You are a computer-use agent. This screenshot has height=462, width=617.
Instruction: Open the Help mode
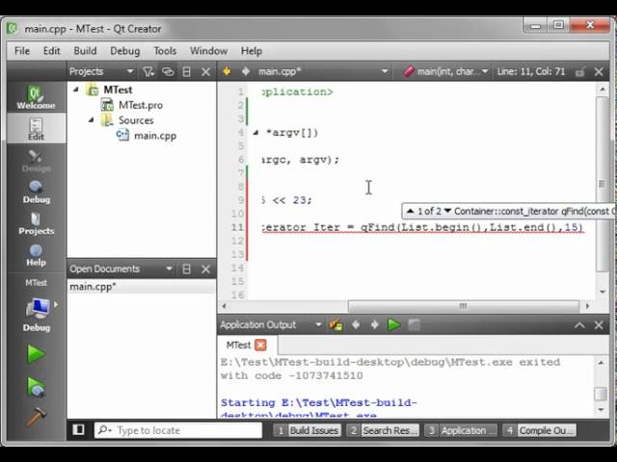point(37,254)
